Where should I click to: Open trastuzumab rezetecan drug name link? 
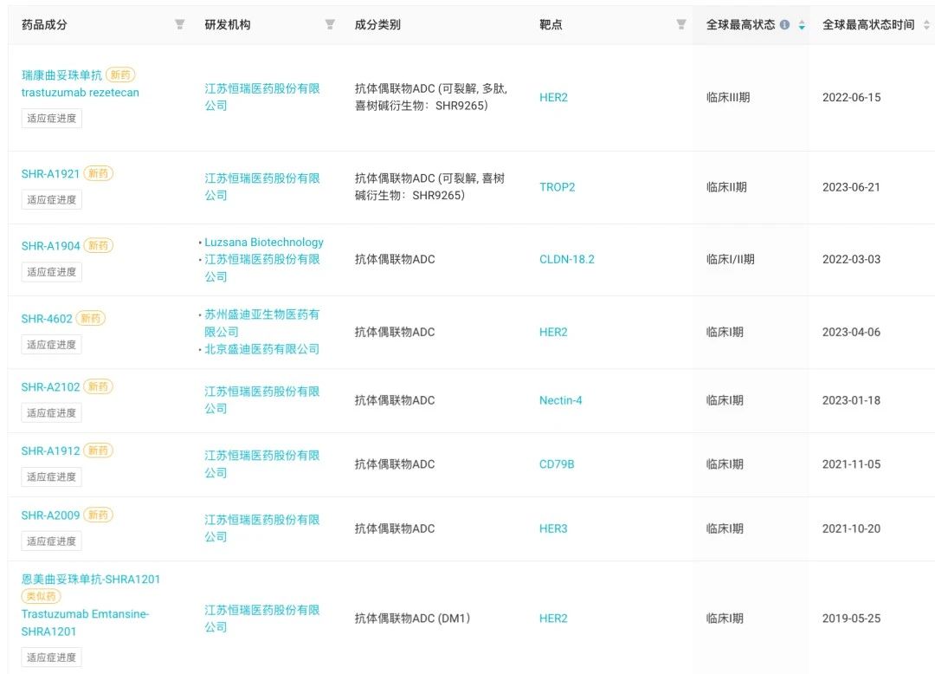[80, 93]
